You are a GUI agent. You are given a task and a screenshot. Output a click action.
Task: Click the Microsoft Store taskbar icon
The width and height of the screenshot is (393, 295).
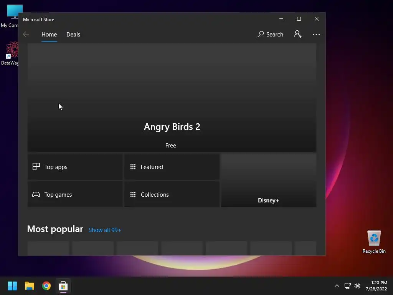tap(63, 286)
